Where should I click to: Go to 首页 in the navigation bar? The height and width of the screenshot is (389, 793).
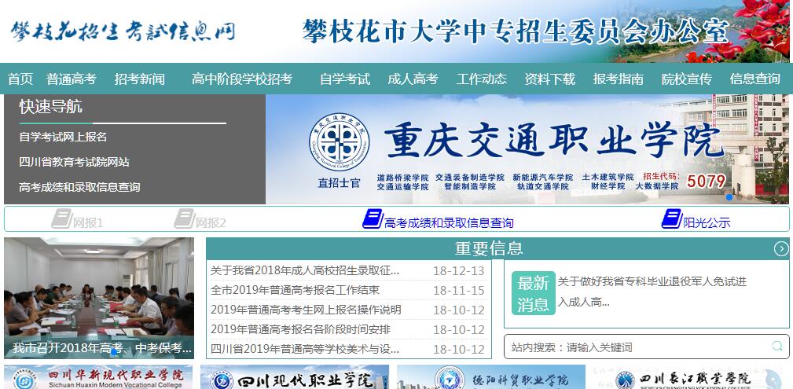[20, 79]
